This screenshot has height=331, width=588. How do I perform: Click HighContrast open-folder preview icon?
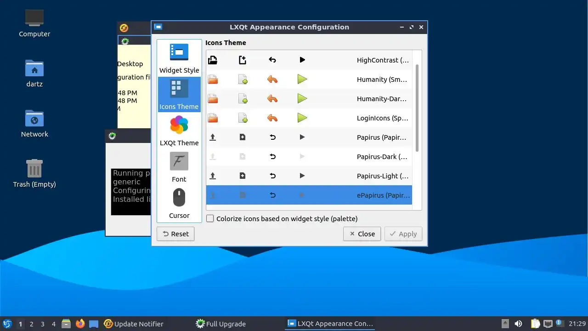pos(213,60)
